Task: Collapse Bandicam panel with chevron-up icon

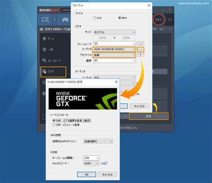Action: [x=170, y=29]
